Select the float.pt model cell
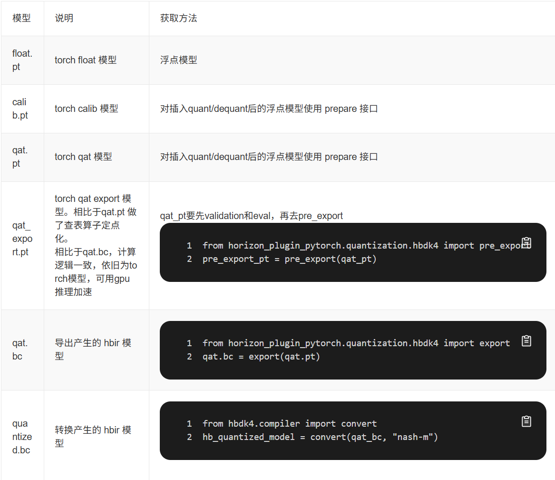 tap(22, 60)
